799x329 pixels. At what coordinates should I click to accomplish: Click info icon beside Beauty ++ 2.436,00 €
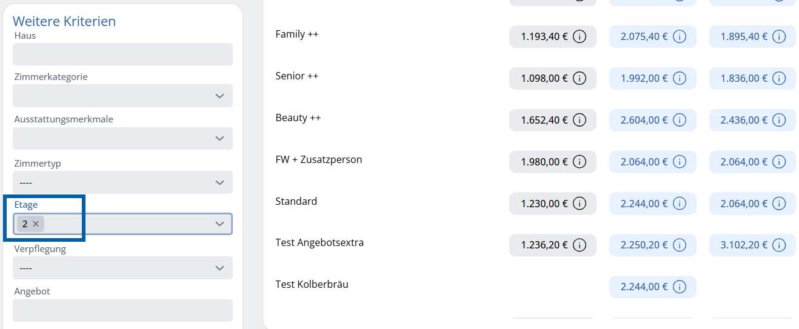[780, 120]
